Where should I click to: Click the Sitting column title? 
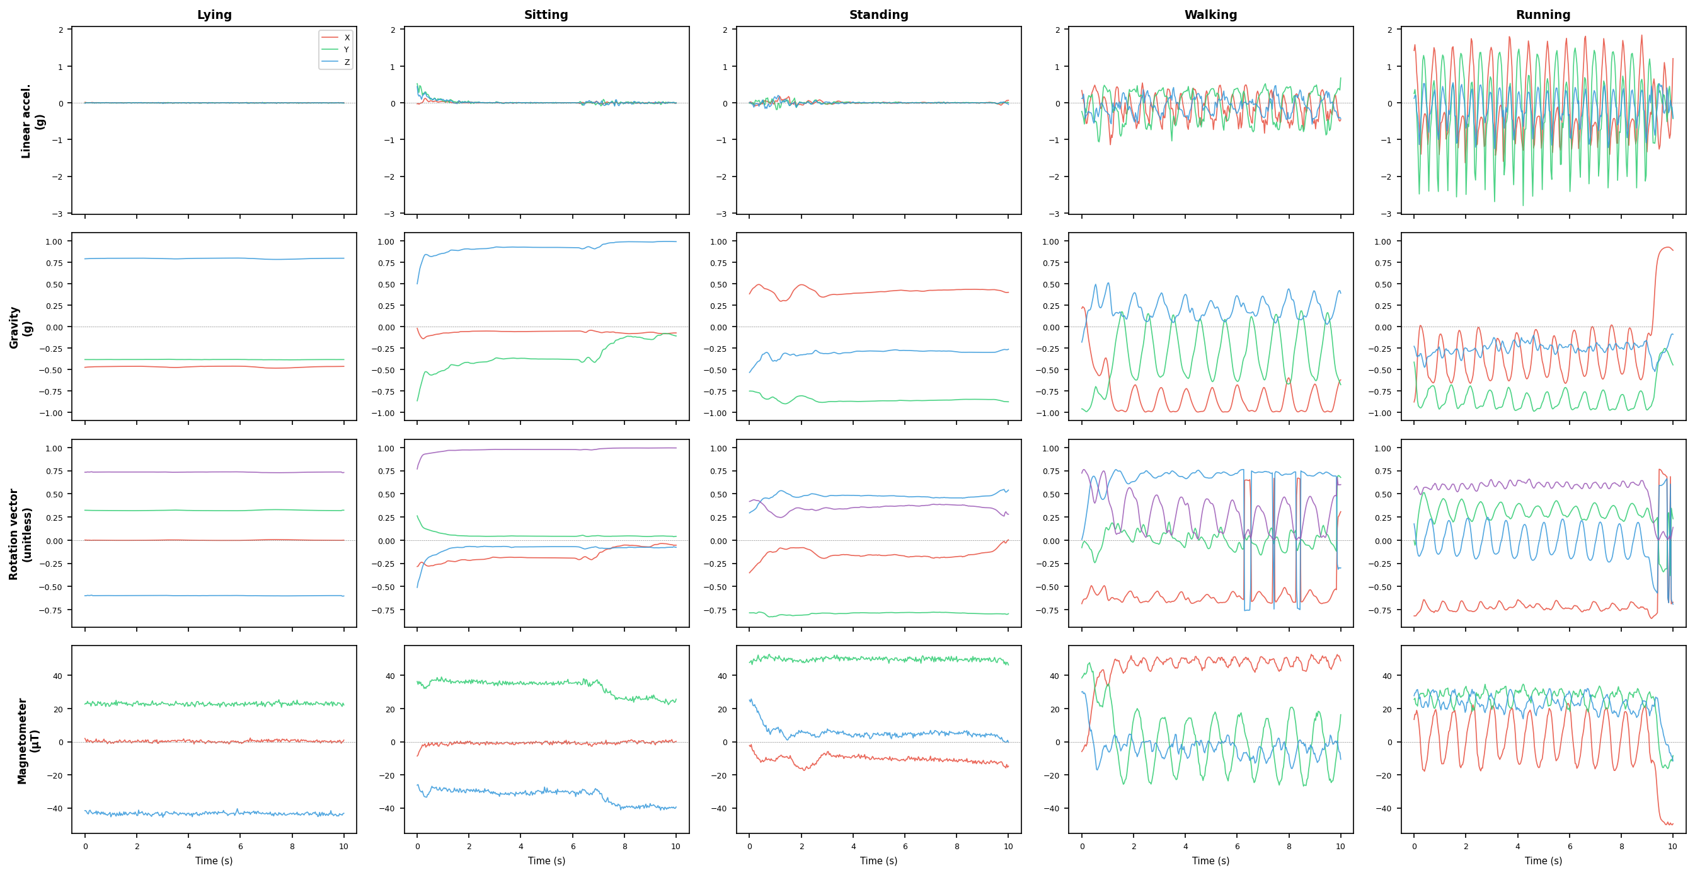point(546,14)
